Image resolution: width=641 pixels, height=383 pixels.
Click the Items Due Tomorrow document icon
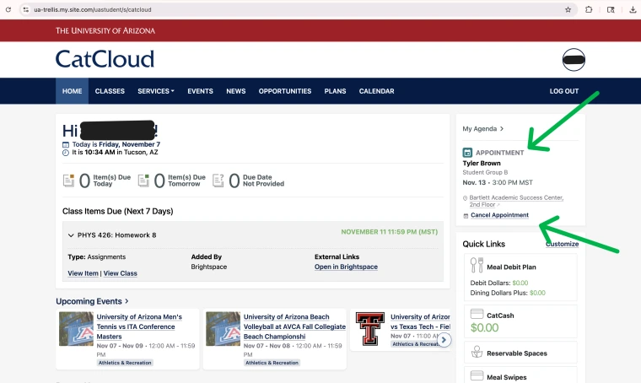tap(143, 181)
